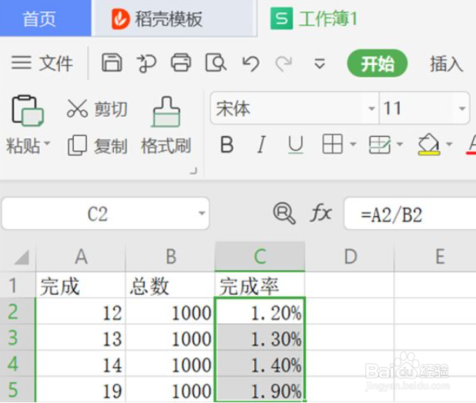Cut selection with 剪切
Screen dimensions: 476x403
point(97,109)
